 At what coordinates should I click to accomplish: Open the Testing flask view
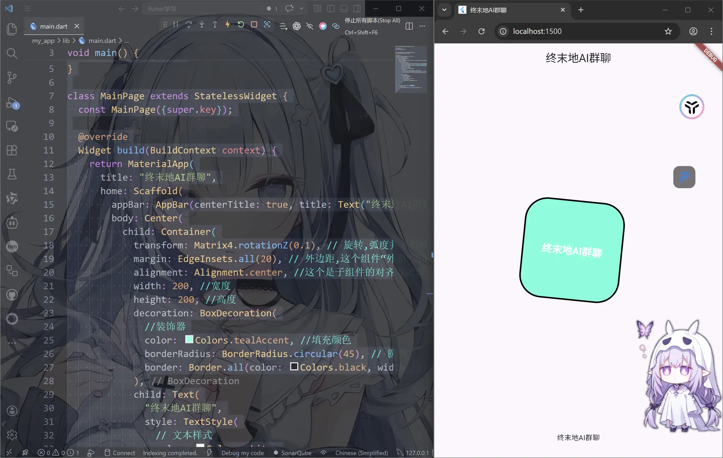click(x=12, y=174)
